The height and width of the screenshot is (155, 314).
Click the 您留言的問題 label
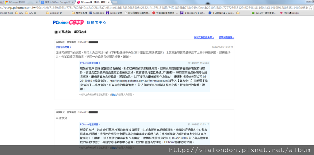(63, 47)
